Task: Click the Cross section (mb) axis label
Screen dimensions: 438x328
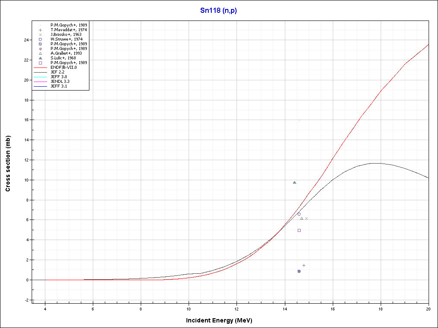Action: tap(8, 164)
